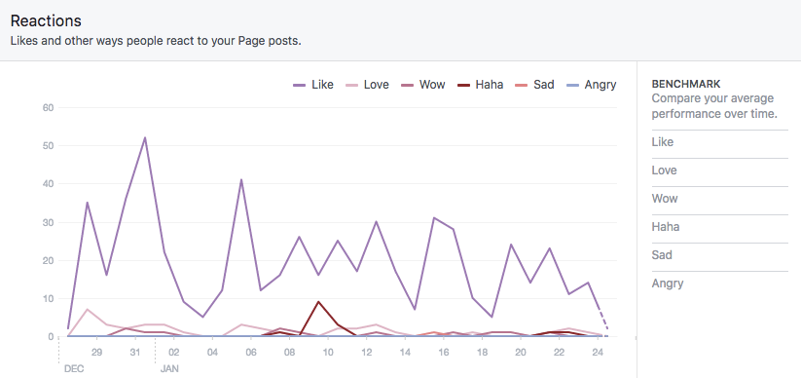Click the 'Likes and other ways people react' subtitle

(156, 41)
